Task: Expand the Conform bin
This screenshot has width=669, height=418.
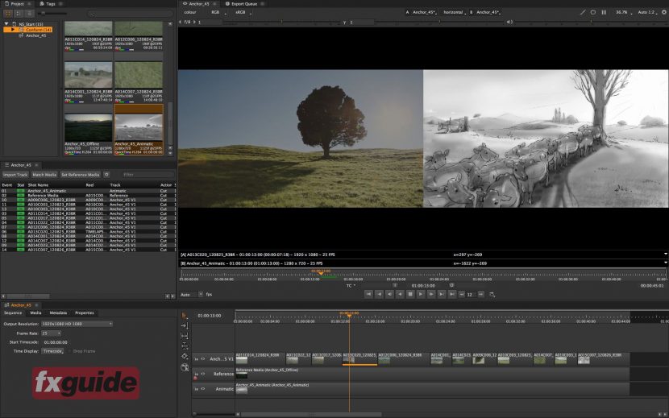Action: [x=13, y=30]
